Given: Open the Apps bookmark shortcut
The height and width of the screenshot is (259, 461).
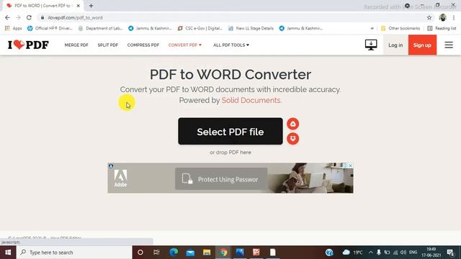Looking at the screenshot, I should tap(13, 28).
